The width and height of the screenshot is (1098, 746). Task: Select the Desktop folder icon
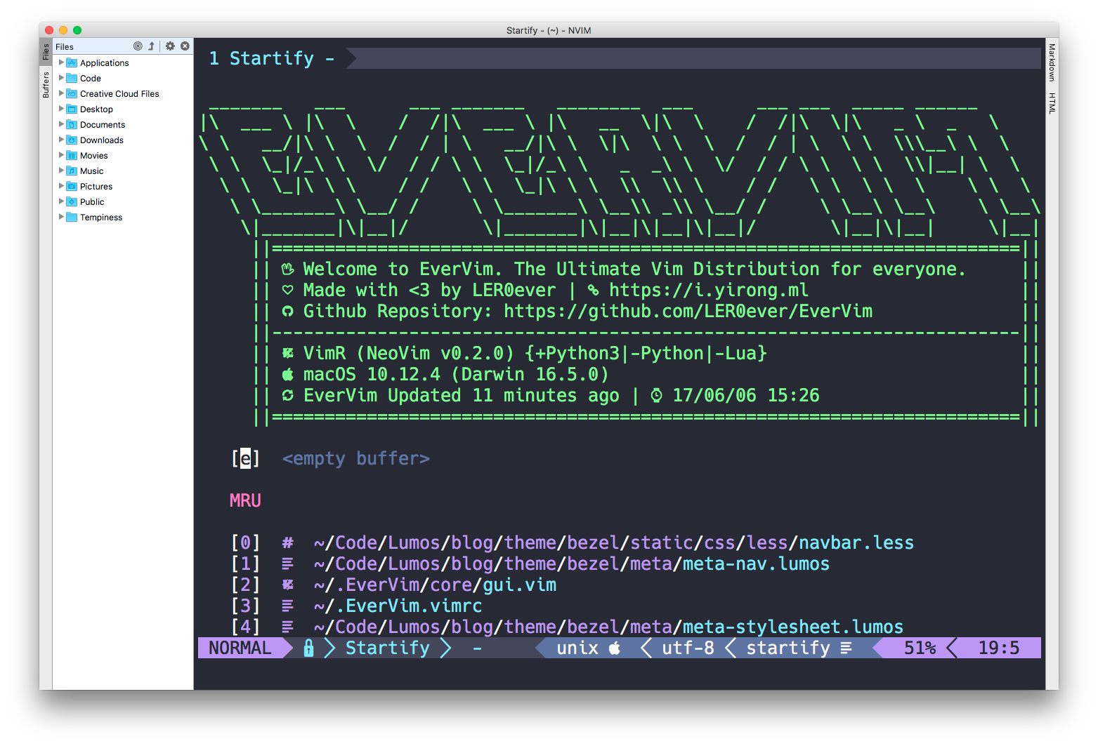click(x=72, y=109)
